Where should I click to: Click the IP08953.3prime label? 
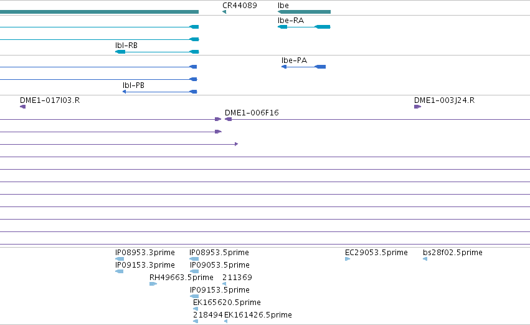coord(145,253)
